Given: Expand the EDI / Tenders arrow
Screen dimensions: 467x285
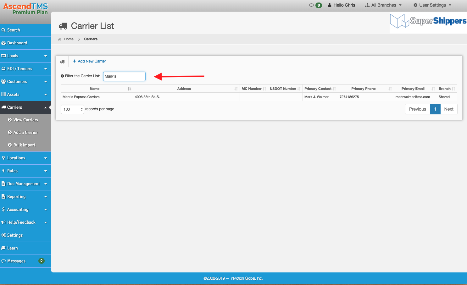Looking at the screenshot, I should coord(46,69).
